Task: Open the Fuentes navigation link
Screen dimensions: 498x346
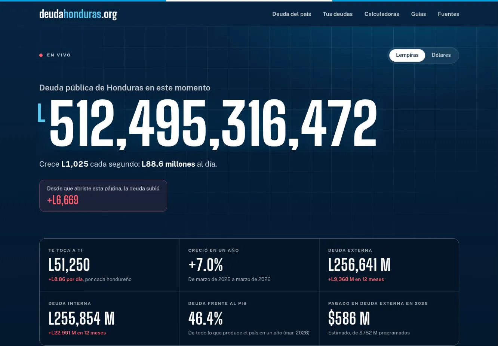Action: pyautogui.click(x=448, y=14)
